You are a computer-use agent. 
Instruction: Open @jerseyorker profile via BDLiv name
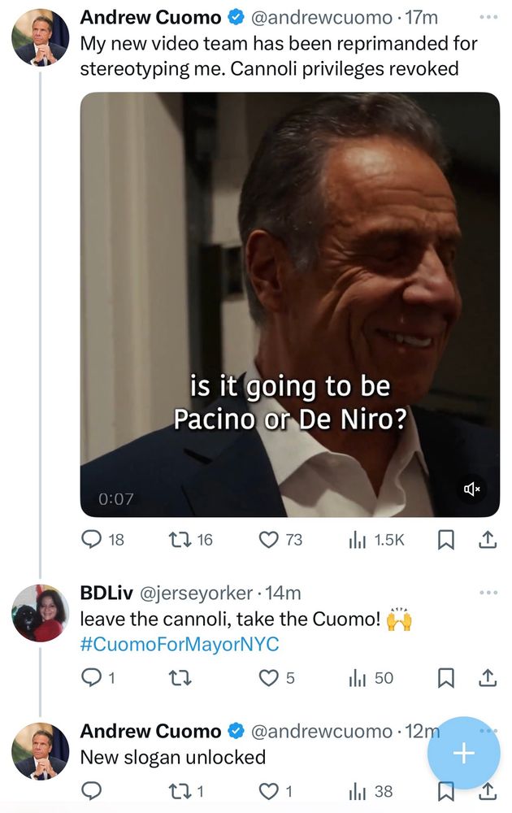[101, 593]
